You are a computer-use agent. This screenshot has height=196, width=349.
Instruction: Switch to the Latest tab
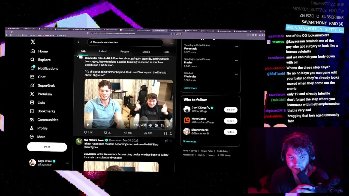pos(103,51)
